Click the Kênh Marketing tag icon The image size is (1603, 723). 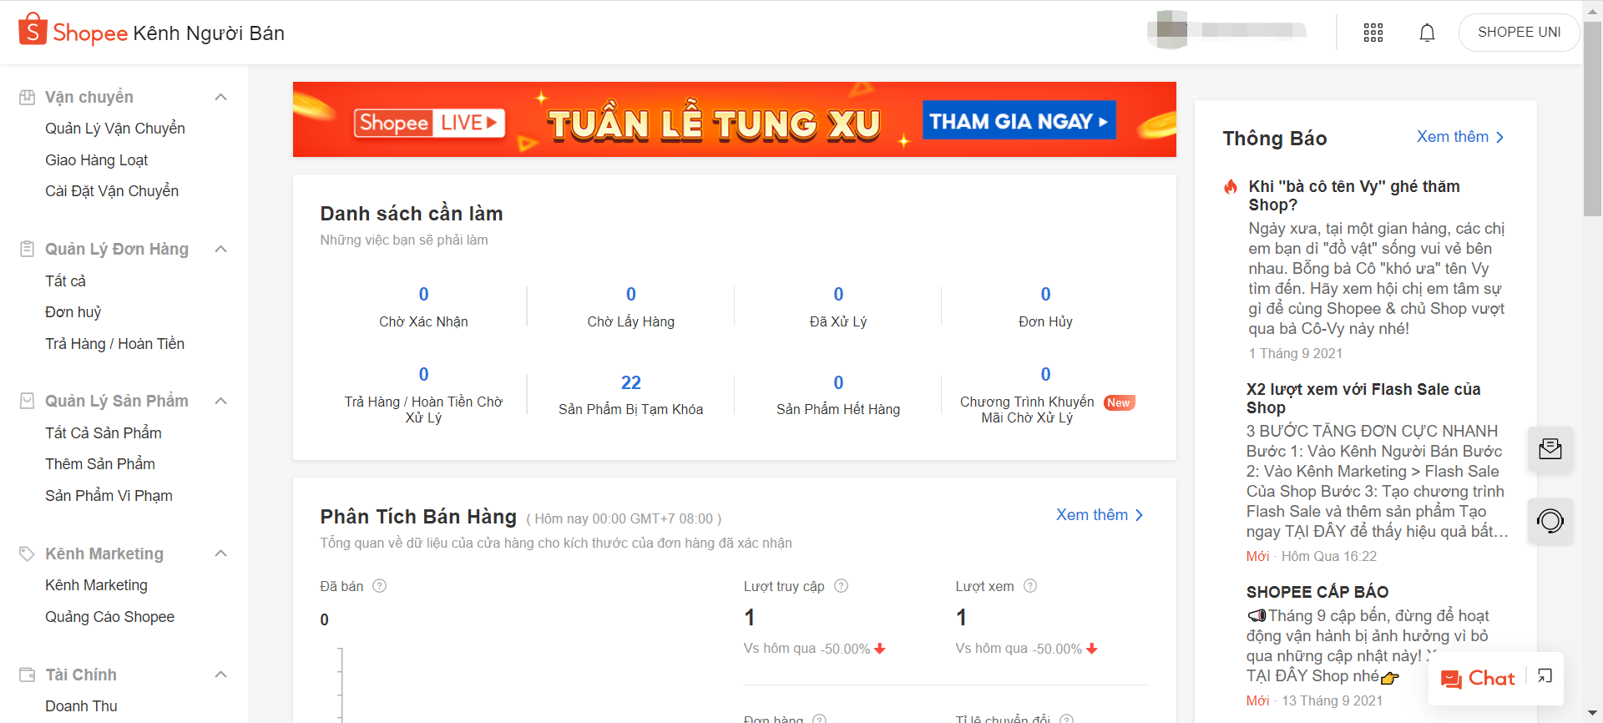point(28,554)
